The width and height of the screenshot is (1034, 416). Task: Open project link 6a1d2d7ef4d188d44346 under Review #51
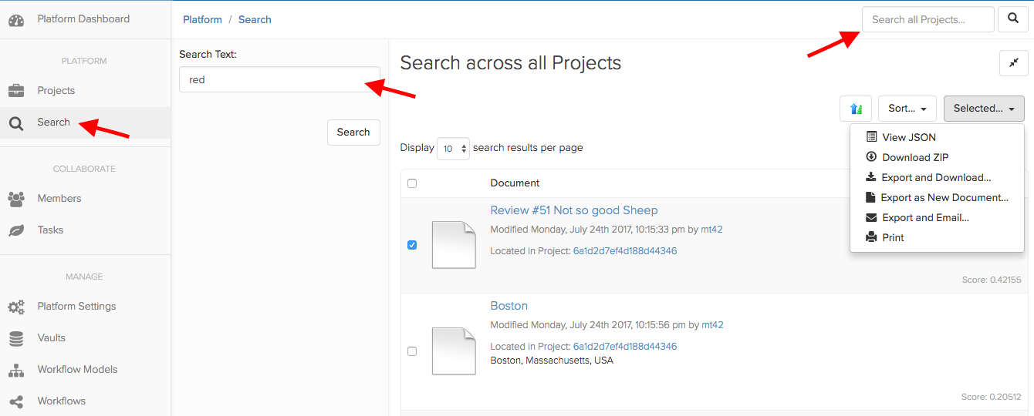point(625,251)
